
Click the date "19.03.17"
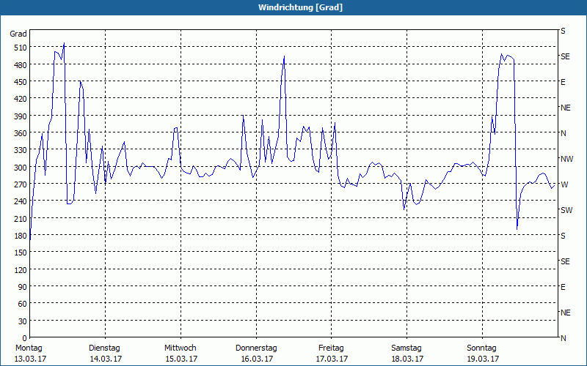point(483,359)
